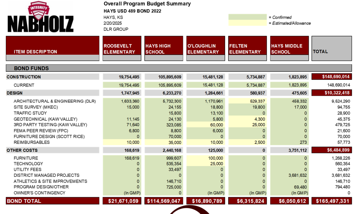The width and height of the screenshot is (359, 214).
Task: Click the $165,497,331 grand total cell
Action: coord(332,201)
